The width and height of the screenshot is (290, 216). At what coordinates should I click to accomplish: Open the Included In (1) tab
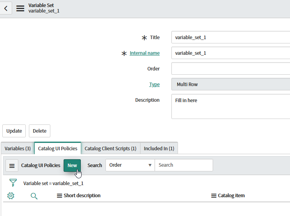point(158,149)
